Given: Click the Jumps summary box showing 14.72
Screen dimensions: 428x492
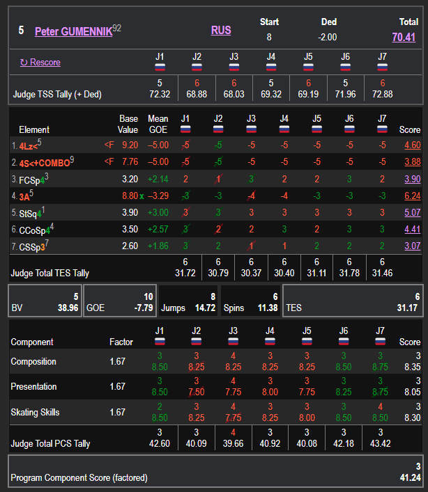Looking at the screenshot, I should [187, 301].
